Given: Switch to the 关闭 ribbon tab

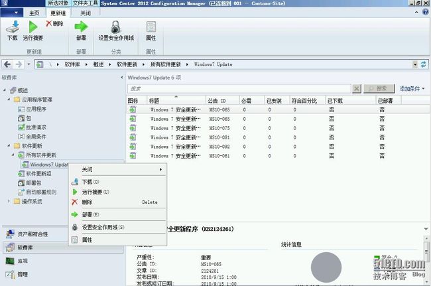Looking at the screenshot, I should [x=86, y=13].
